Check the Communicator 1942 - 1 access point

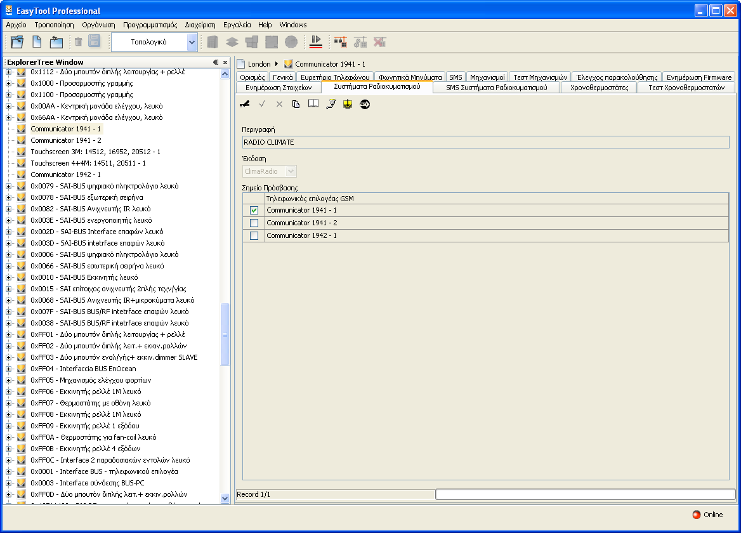point(254,236)
